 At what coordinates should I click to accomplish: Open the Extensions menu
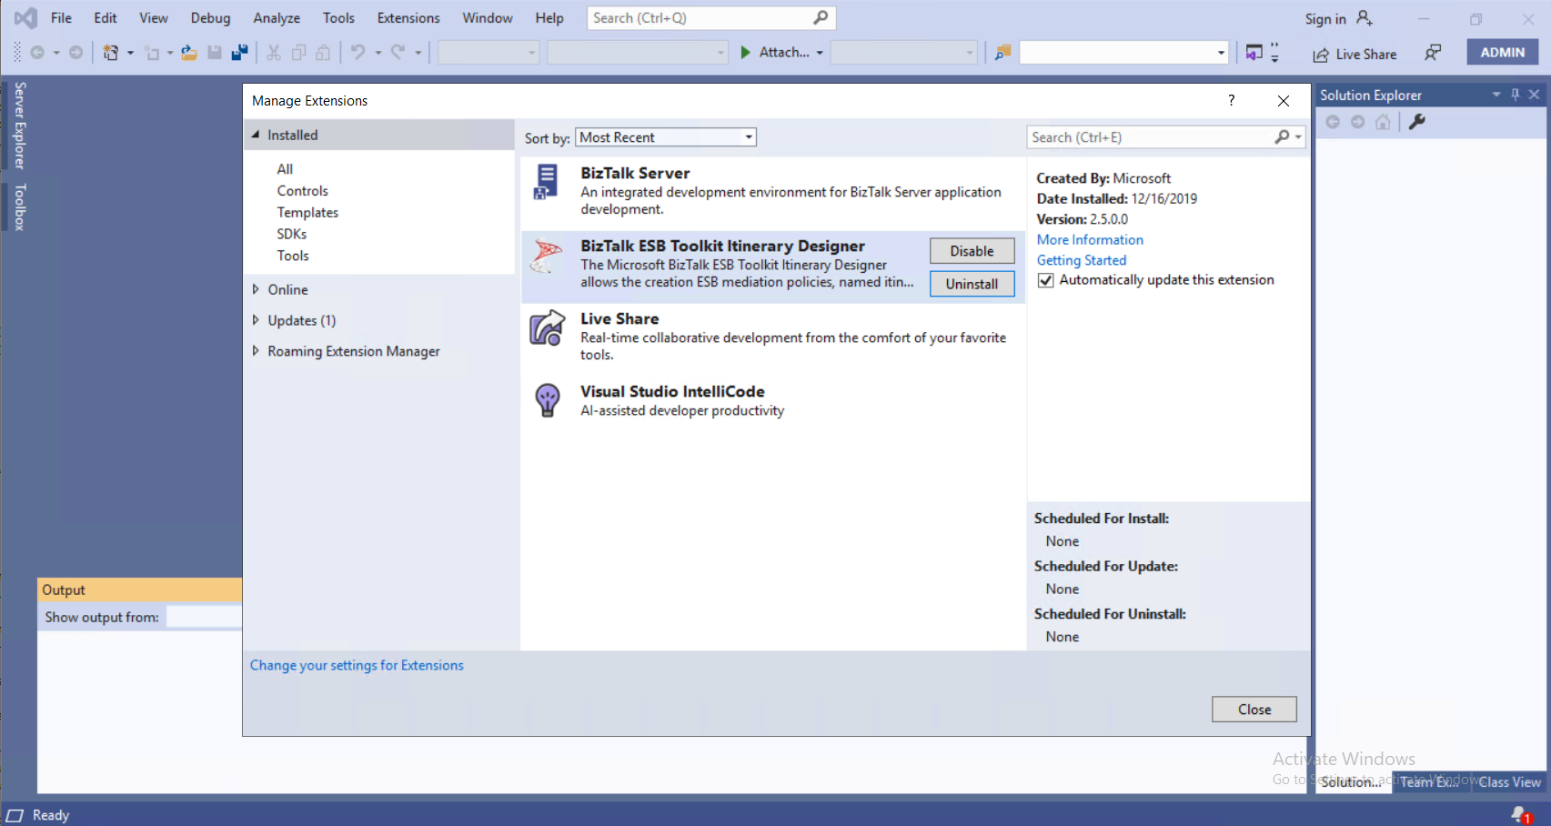[408, 17]
